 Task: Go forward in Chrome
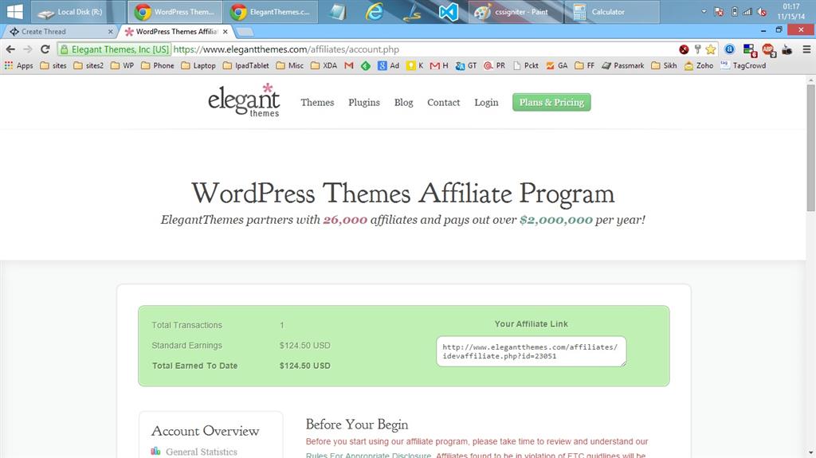28,49
